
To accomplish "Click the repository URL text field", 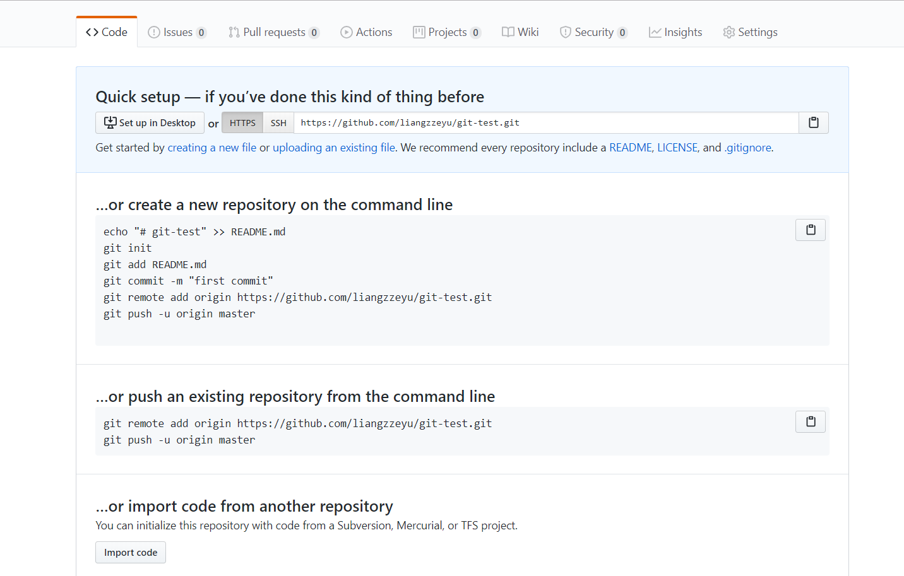I will click(545, 123).
